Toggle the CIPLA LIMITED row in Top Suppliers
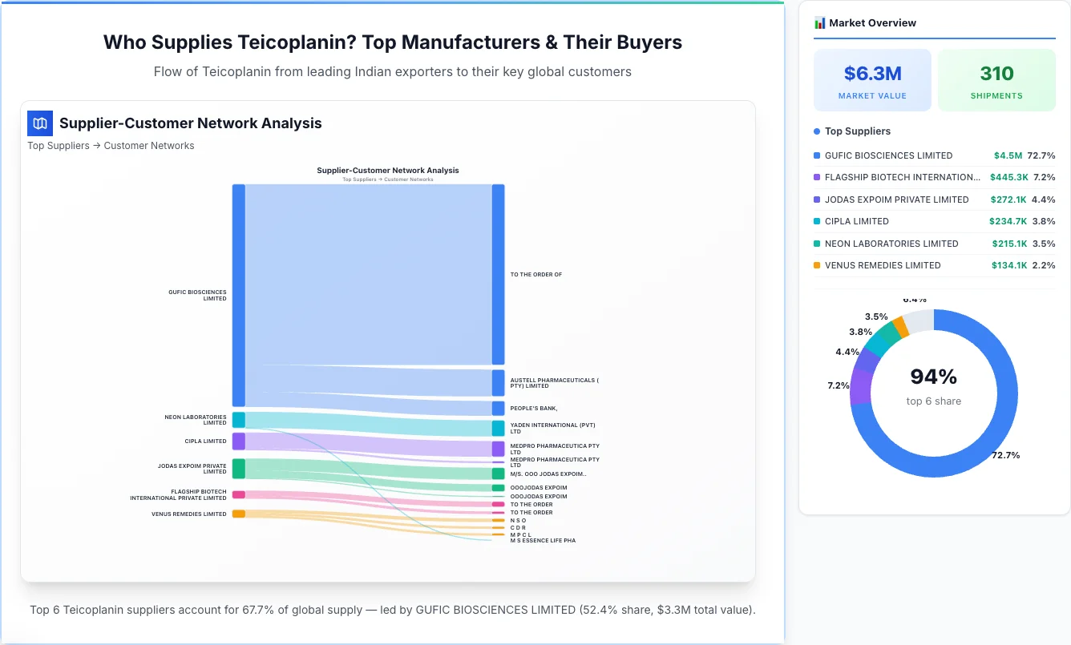1071x645 pixels. (x=934, y=221)
